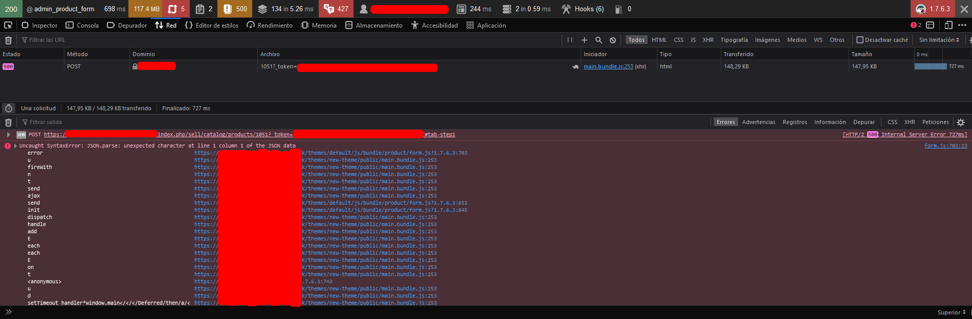Sort by the Transferido column header
Screen dimensions: 972x319
point(784,54)
